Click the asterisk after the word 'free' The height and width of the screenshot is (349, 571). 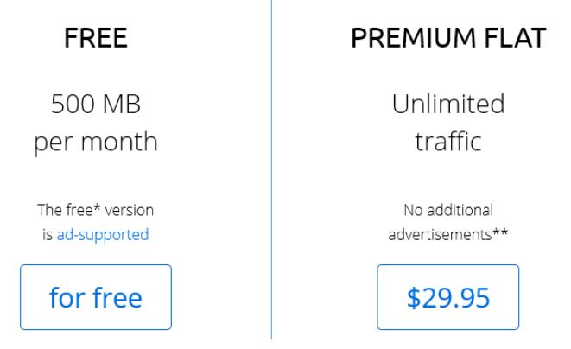click(97, 207)
